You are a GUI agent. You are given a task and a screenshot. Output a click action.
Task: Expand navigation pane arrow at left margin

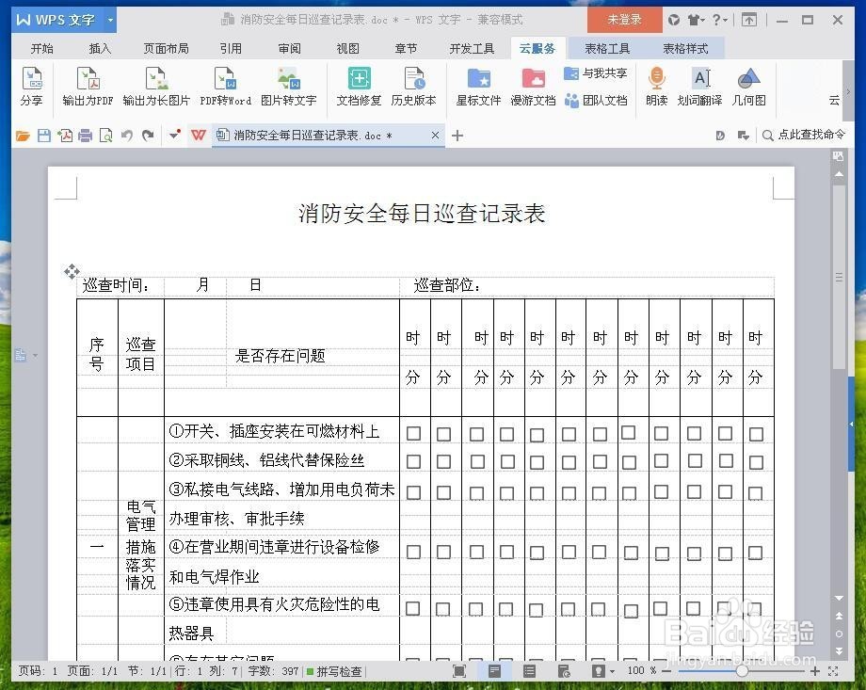click(36, 355)
